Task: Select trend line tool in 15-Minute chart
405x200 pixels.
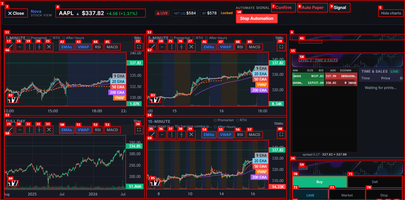Action: (152, 134)
